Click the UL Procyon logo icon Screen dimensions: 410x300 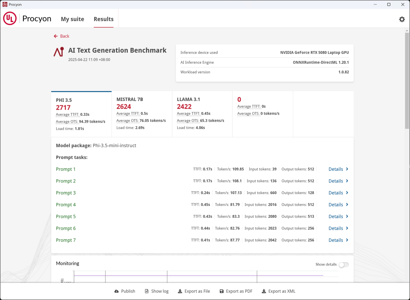point(10,19)
